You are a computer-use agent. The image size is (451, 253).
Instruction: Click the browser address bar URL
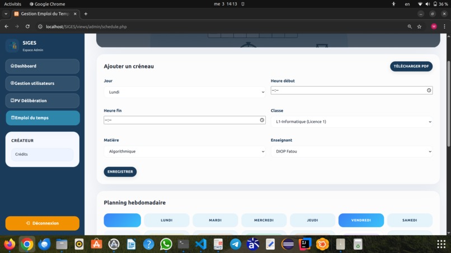click(86, 27)
